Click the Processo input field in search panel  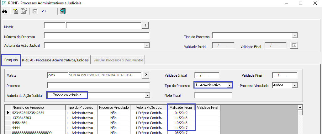pos(98,85)
